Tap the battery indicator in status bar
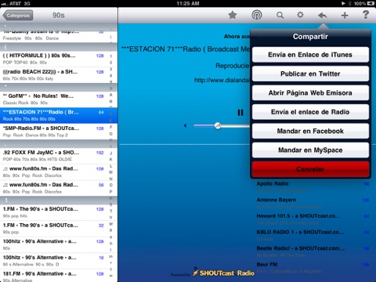The height and width of the screenshot is (282, 376). pos(371,3)
